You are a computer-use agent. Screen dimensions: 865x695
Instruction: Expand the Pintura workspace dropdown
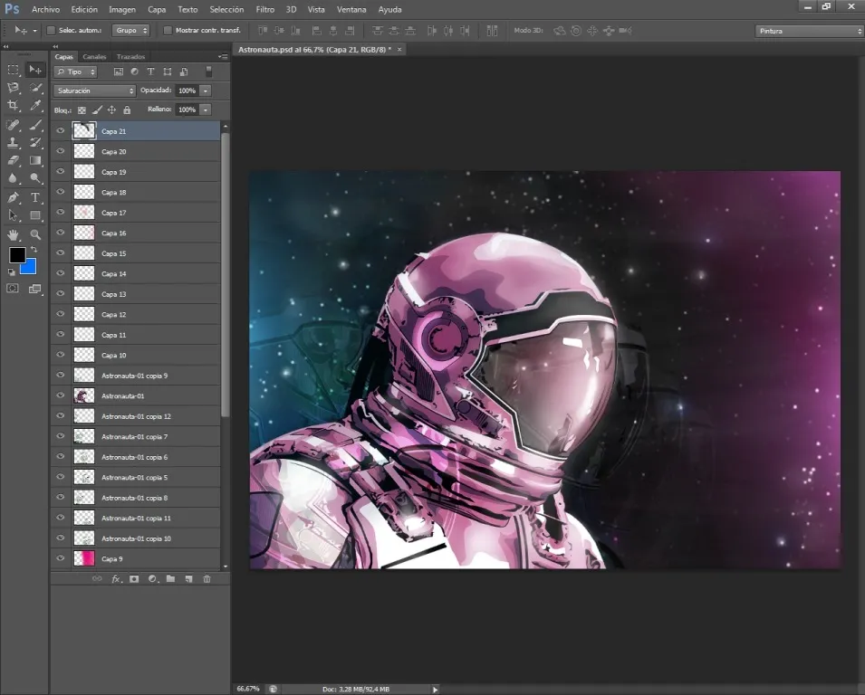pos(809,31)
